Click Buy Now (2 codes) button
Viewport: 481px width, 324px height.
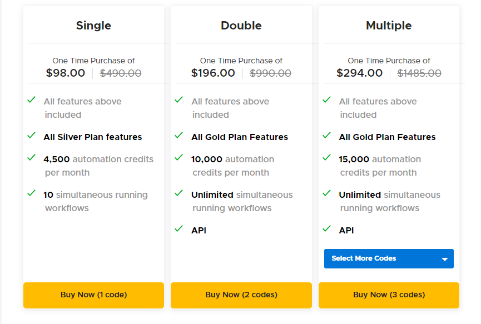point(241,295)
